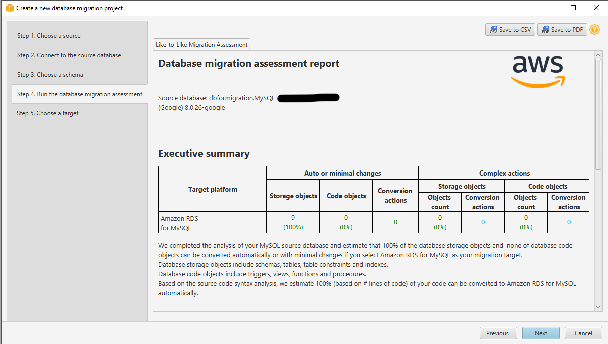Go to Step 1. Choose a source
The width and height of the screenshot is (608, 344).
[49, 36]
